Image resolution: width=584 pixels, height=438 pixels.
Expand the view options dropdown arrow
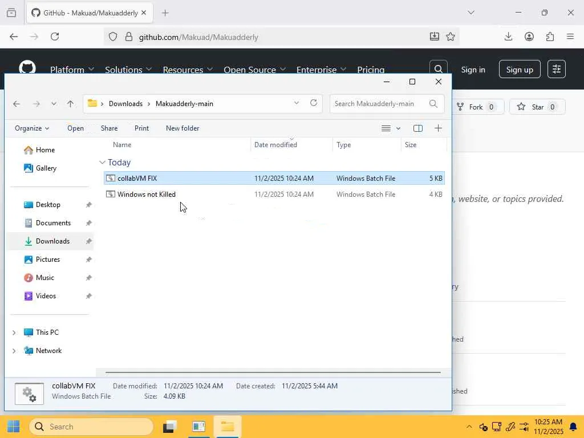(398, 128)
